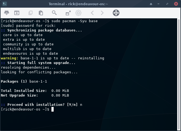The image size is (181, 131).
Task: Click 'looking for conflicting packages...' line
Action: pyautogui.click(x=39, y=72)
